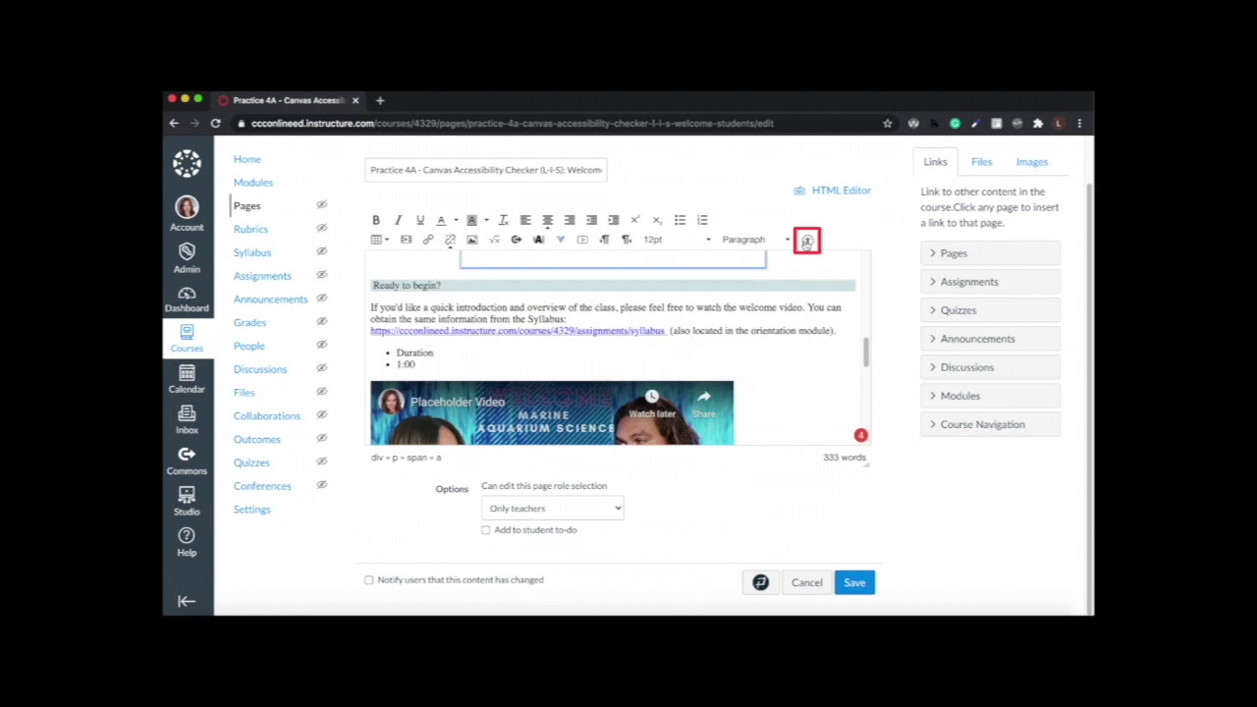The image size is (1257, 707).
Task: Insert a link with the chain icon
Action: point(428,240)
